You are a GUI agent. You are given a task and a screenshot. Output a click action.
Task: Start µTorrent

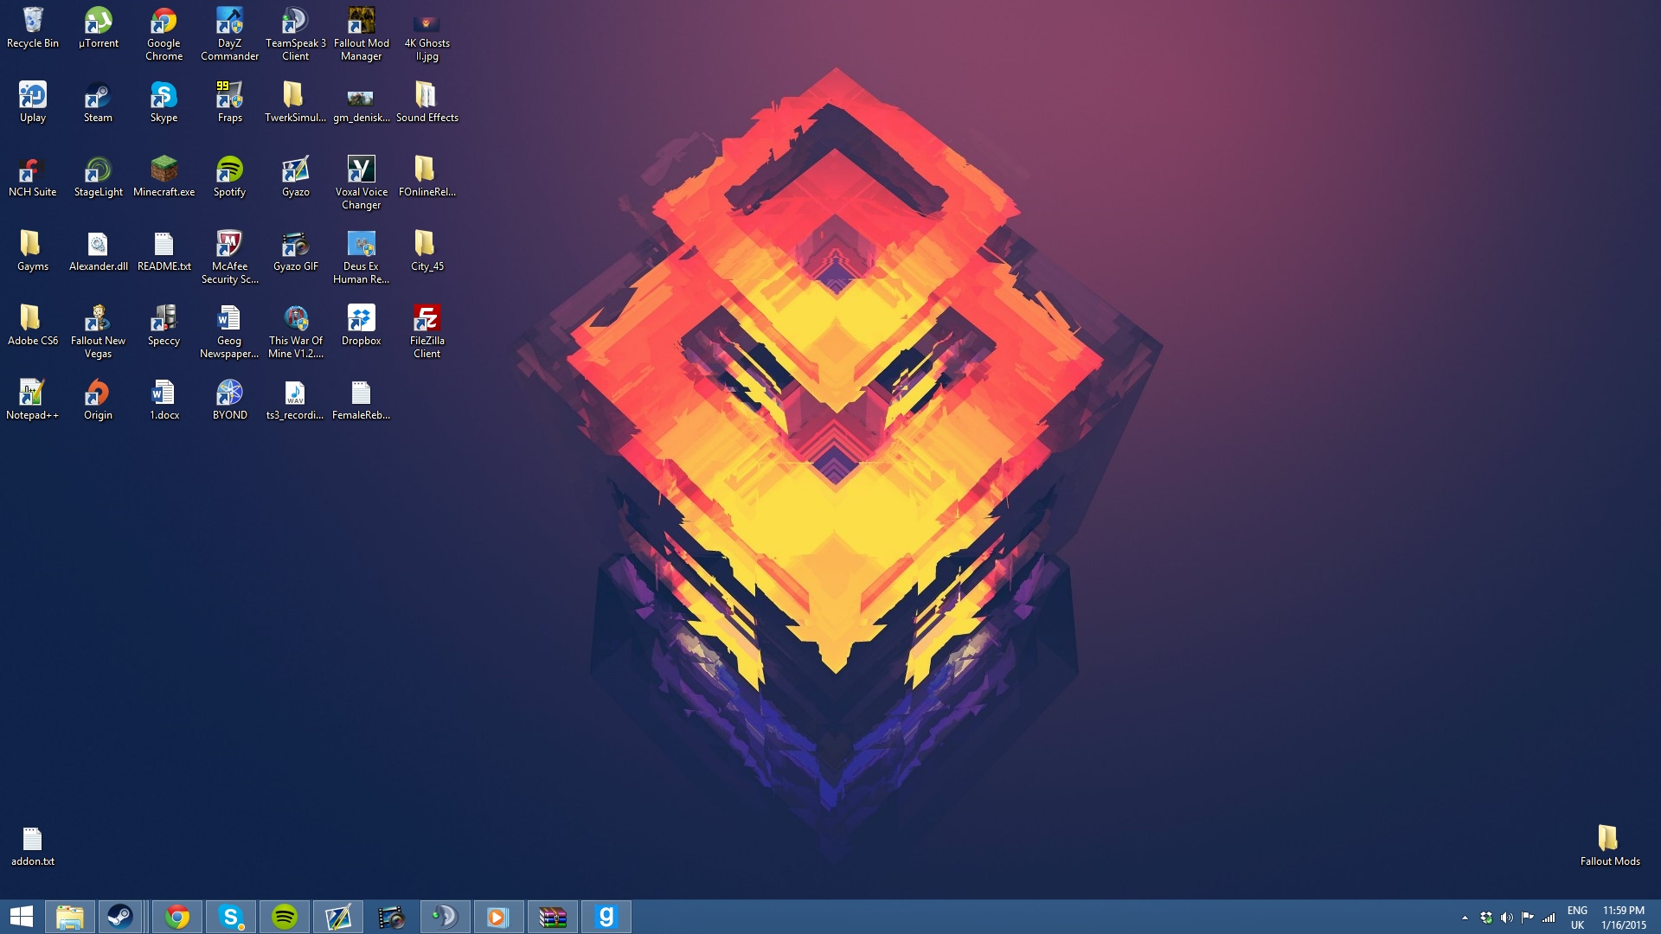click(x=98, y=22)
